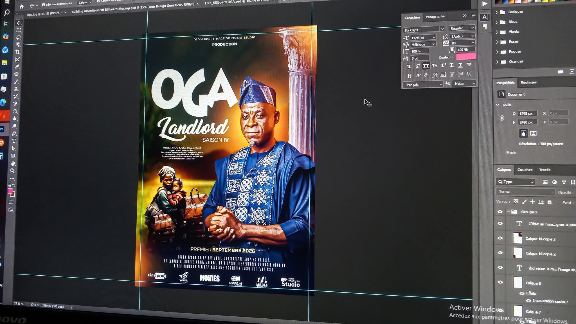Select the Brush tool
The width and height of the screenshot is (576, 324).
click(16, 82)
